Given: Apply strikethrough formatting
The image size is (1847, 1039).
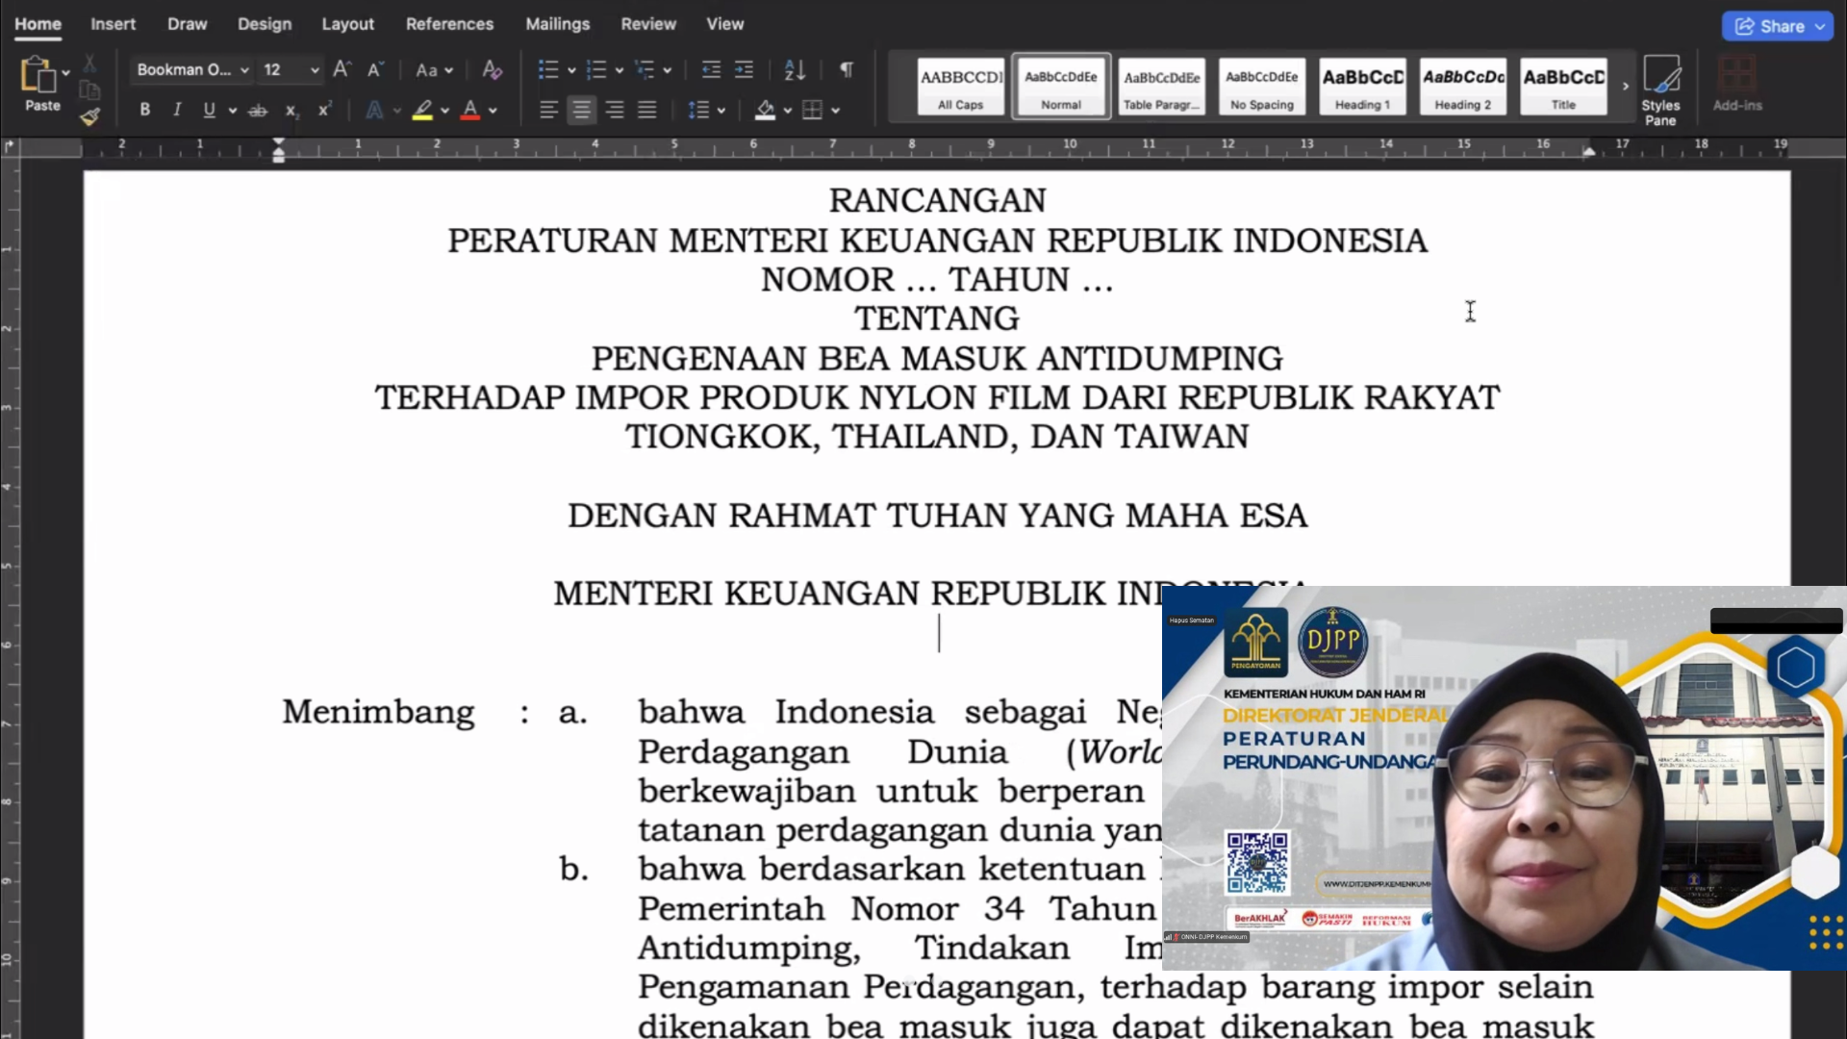Looking at the screenshot, I should point(257,111).
